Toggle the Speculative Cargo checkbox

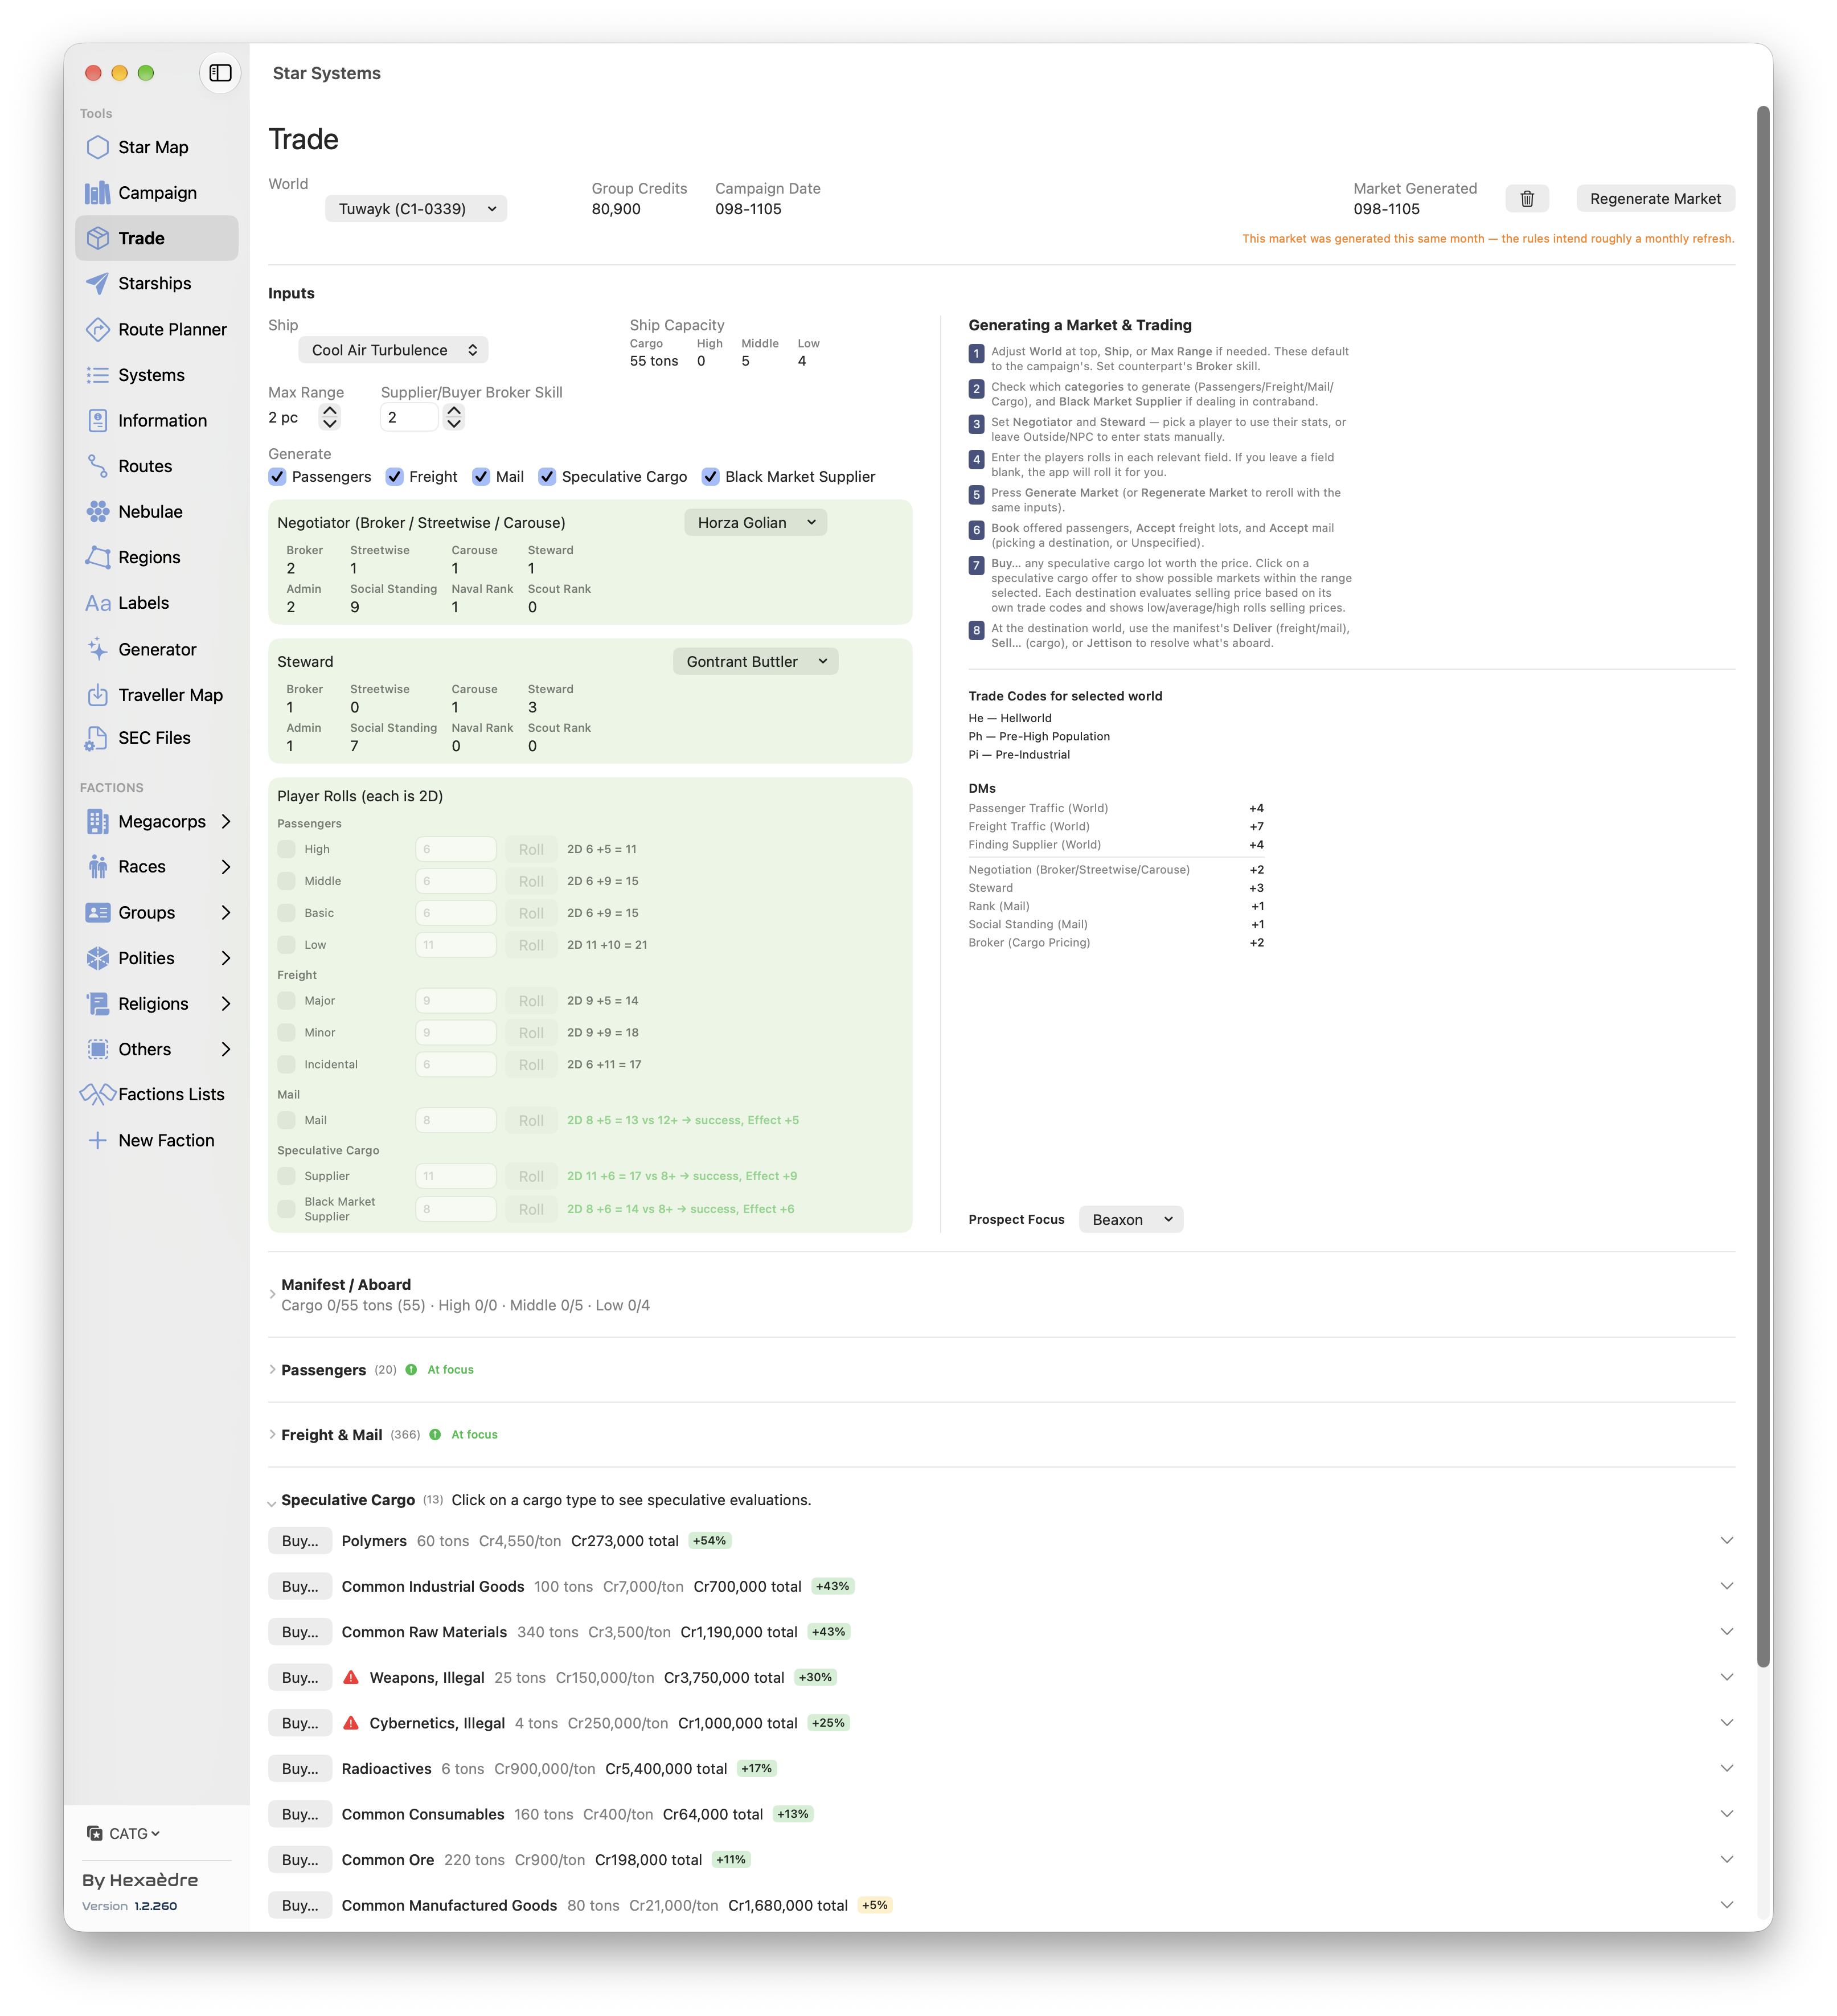(547, 477)
